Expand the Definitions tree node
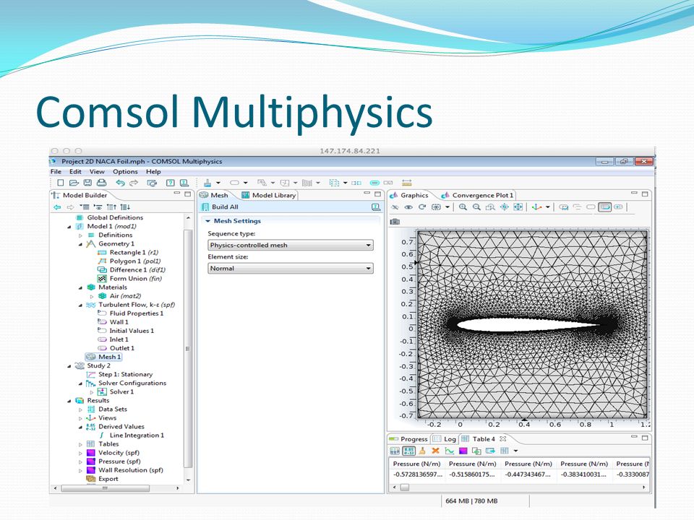The image size is (694, 520). 80,235
